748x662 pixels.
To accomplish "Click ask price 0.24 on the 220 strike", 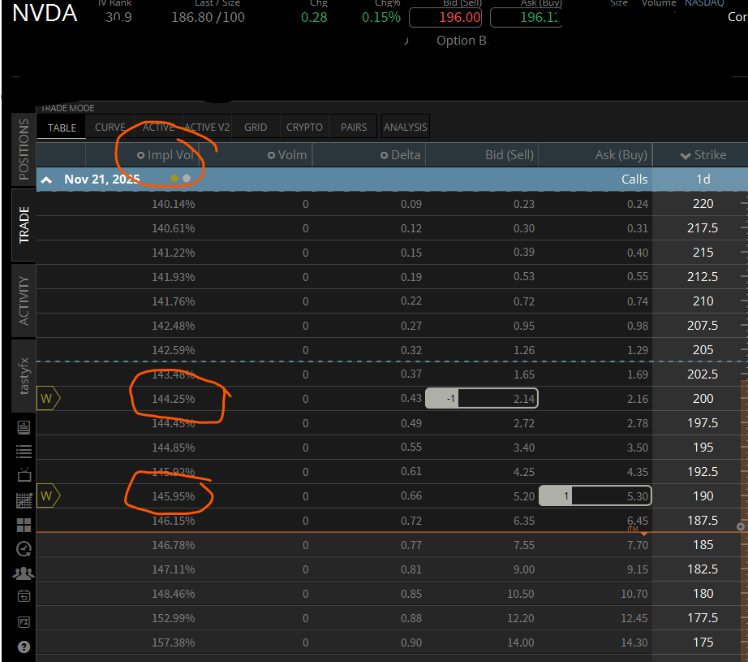I will (638, 204).
